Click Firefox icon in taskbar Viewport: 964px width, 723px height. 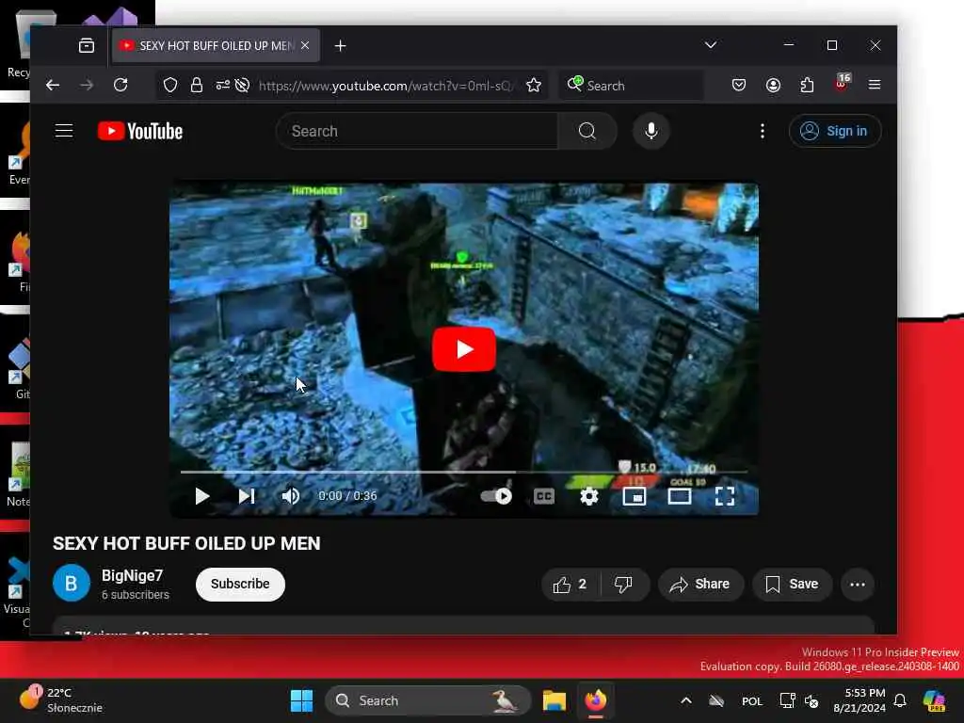click(595, 700)
